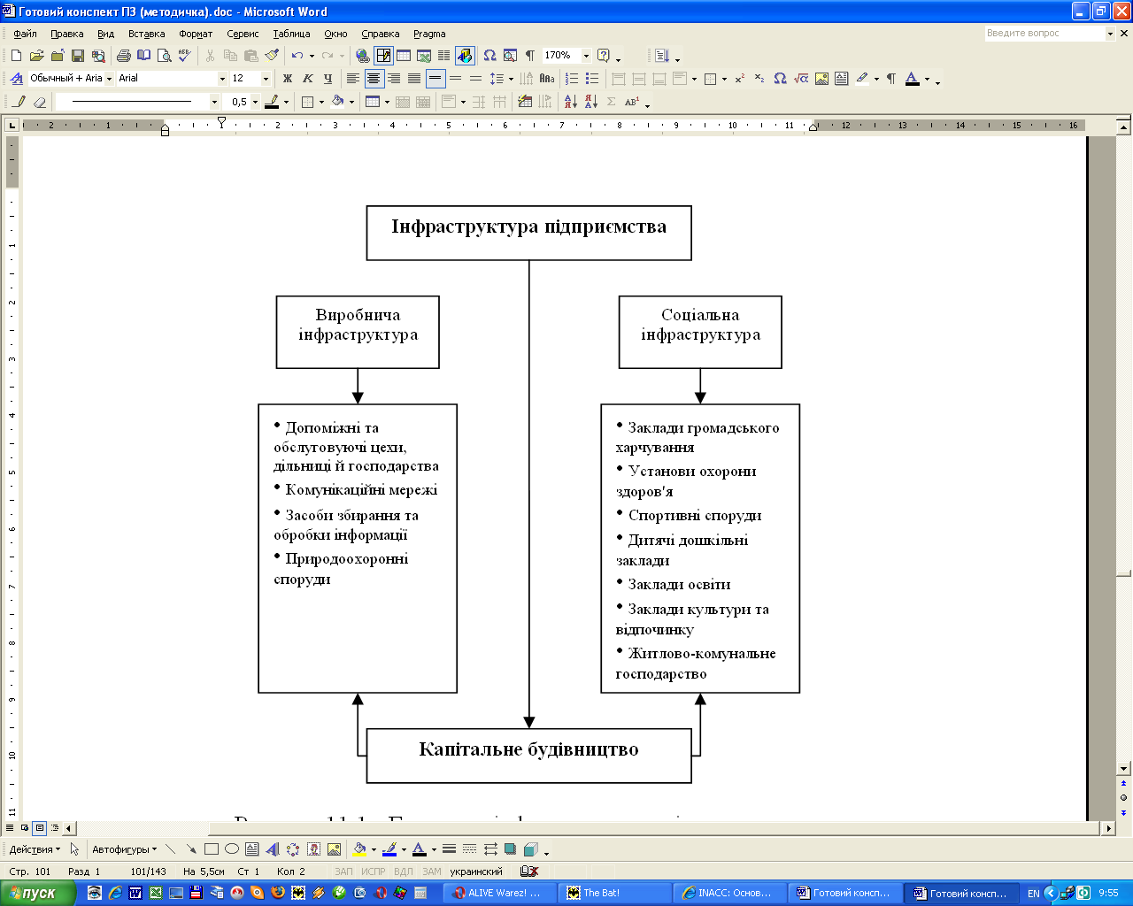Toggle justify text alignment
The image size is (1133, 906).
pyautogui.click(x=414, y=79)
